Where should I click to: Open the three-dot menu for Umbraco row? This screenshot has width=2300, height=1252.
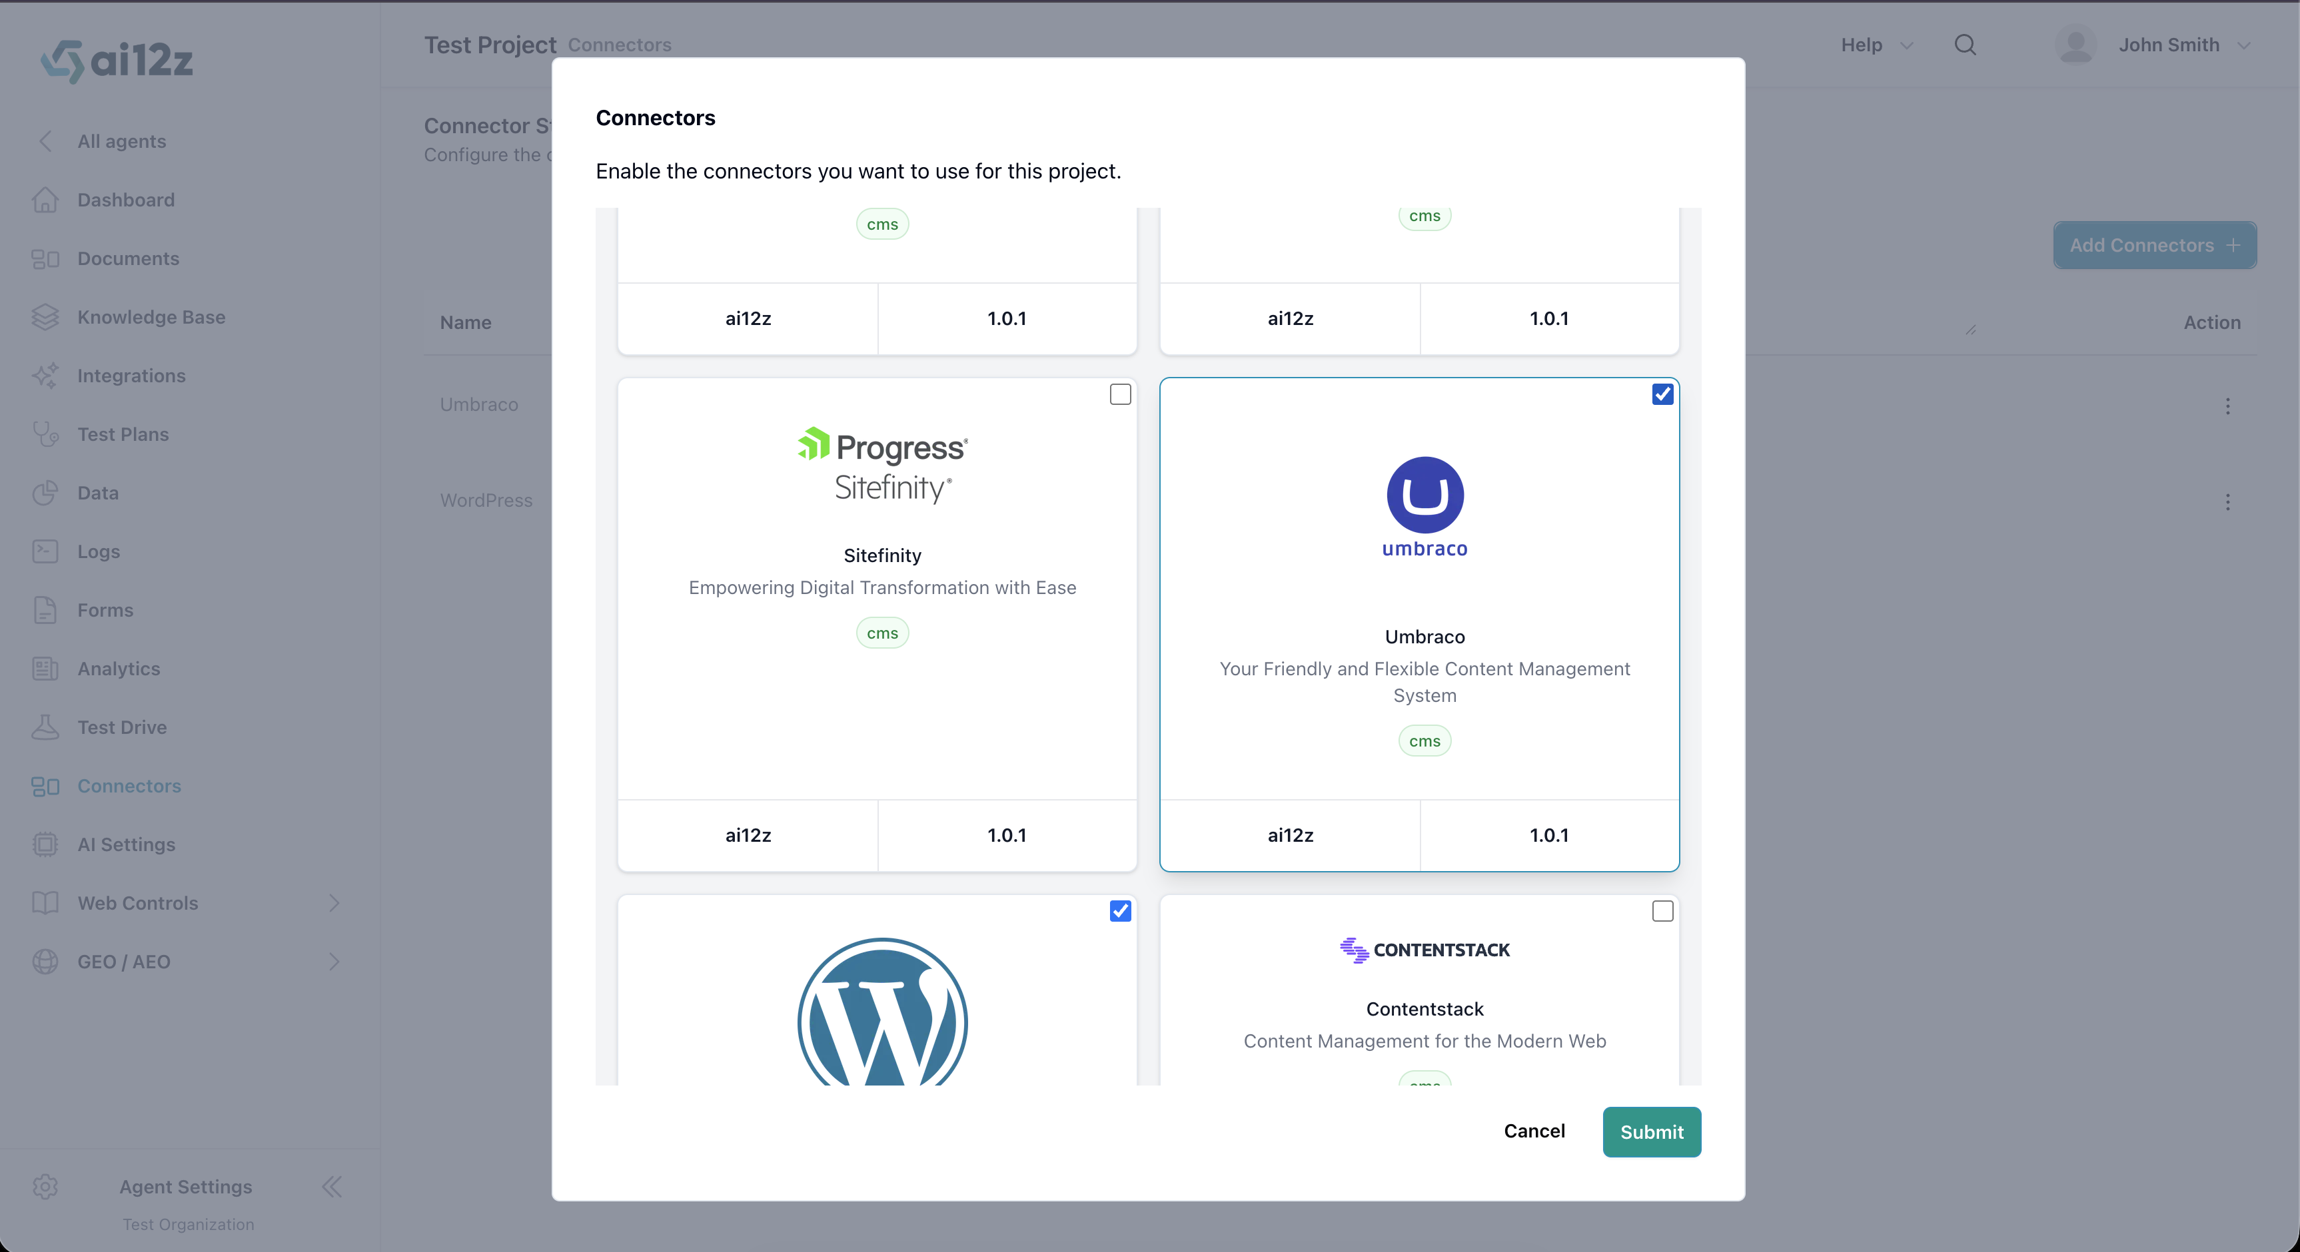tap(2227, 406)
